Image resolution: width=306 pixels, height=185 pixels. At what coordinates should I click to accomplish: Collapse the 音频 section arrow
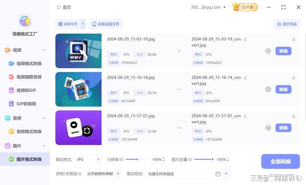click(44, 118)
